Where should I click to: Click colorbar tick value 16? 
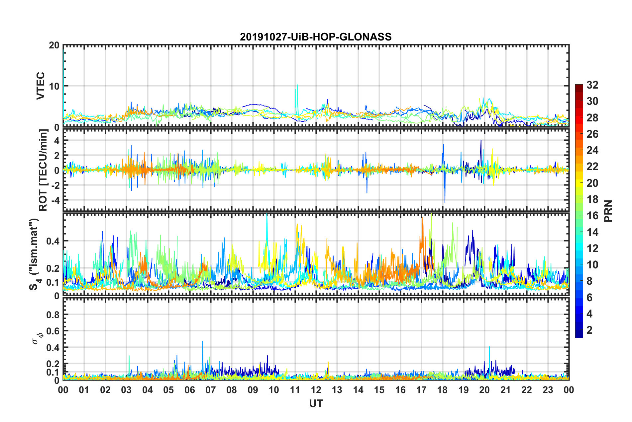[592, 216]
